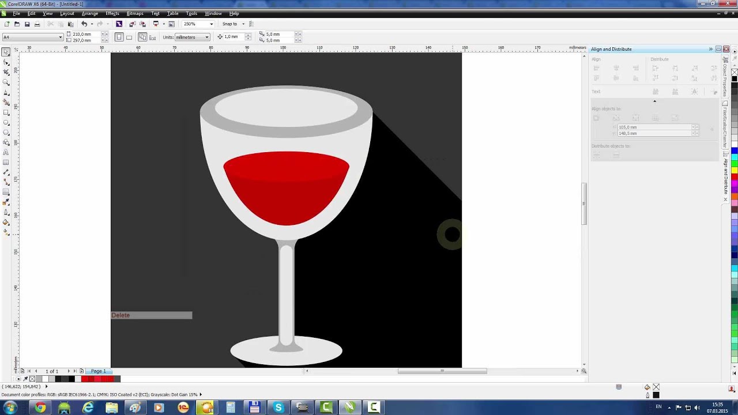
Task: Open the Bitmaps menu
Action: click(x=135, y=13)
